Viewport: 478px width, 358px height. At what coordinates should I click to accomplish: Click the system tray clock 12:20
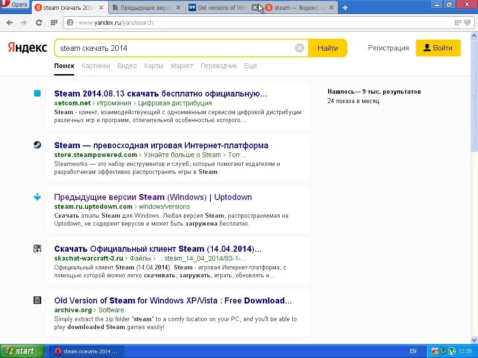pyautogui.click(x=465, y=351)
